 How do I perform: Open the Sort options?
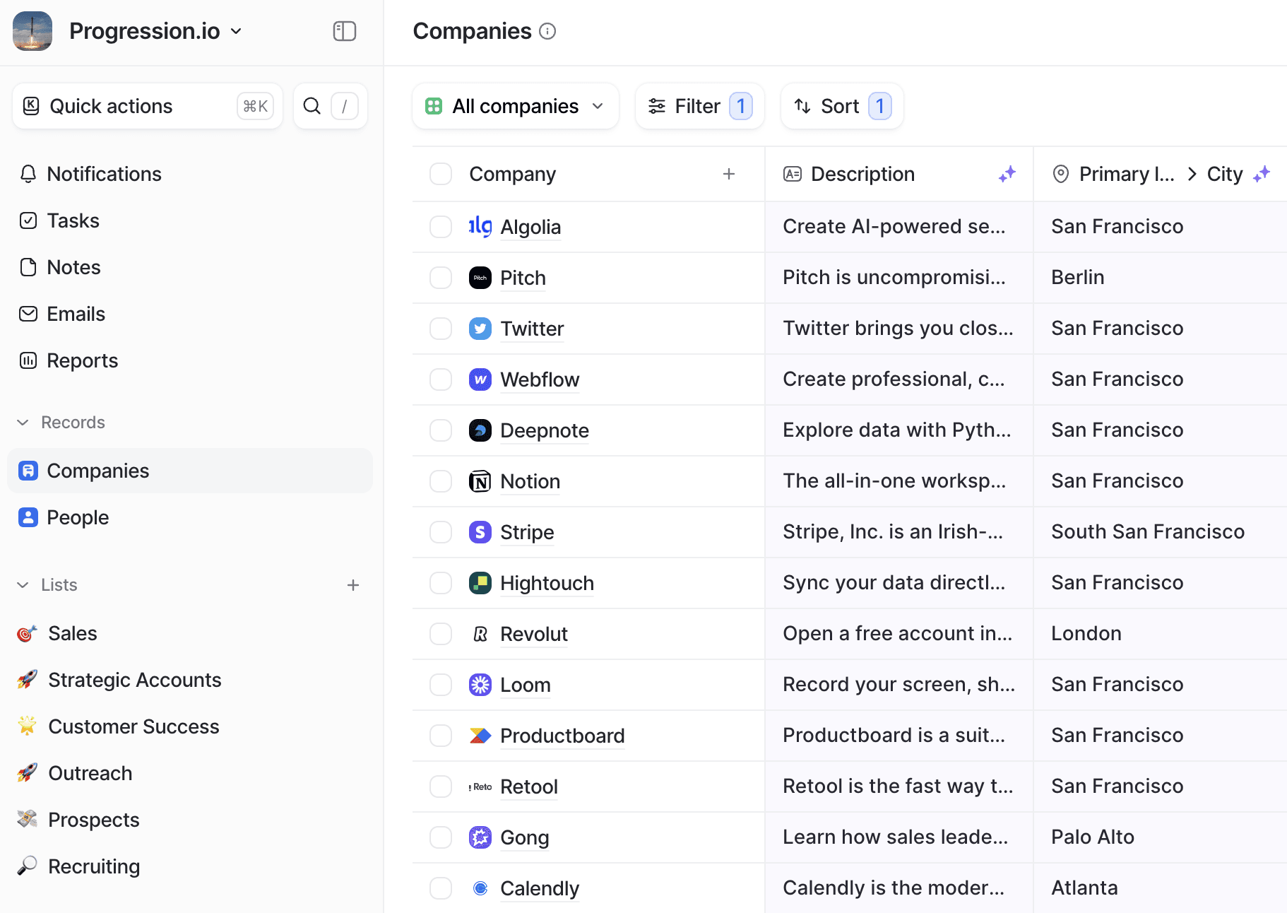(841, 105)
